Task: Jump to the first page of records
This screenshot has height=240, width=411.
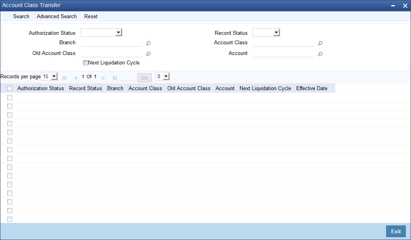Action: pos(64,77)
